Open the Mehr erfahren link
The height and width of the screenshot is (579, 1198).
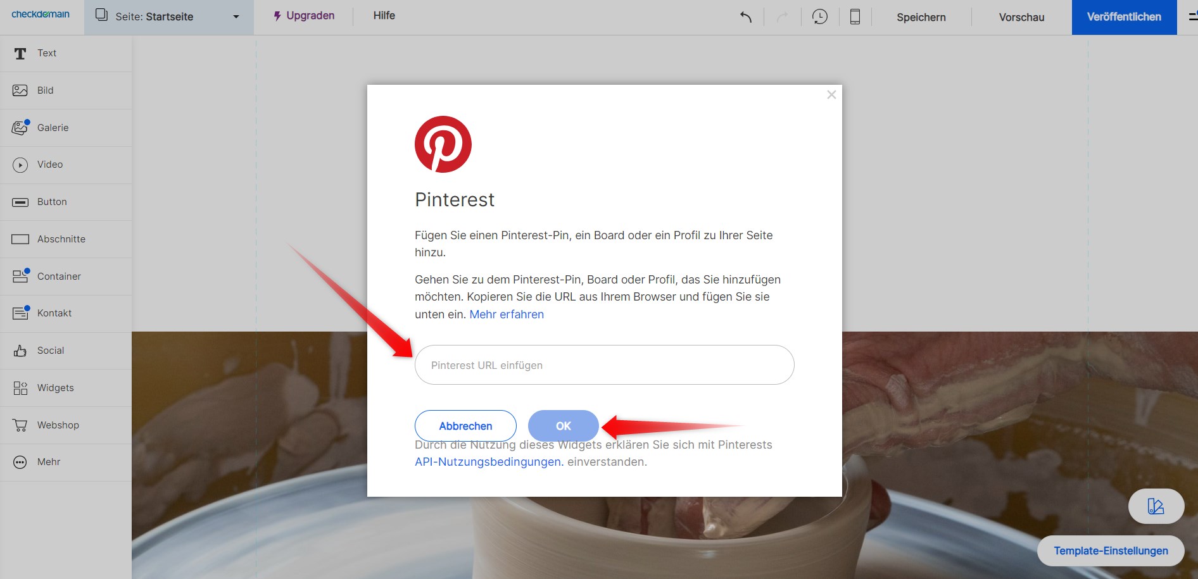tap(506, 314)
